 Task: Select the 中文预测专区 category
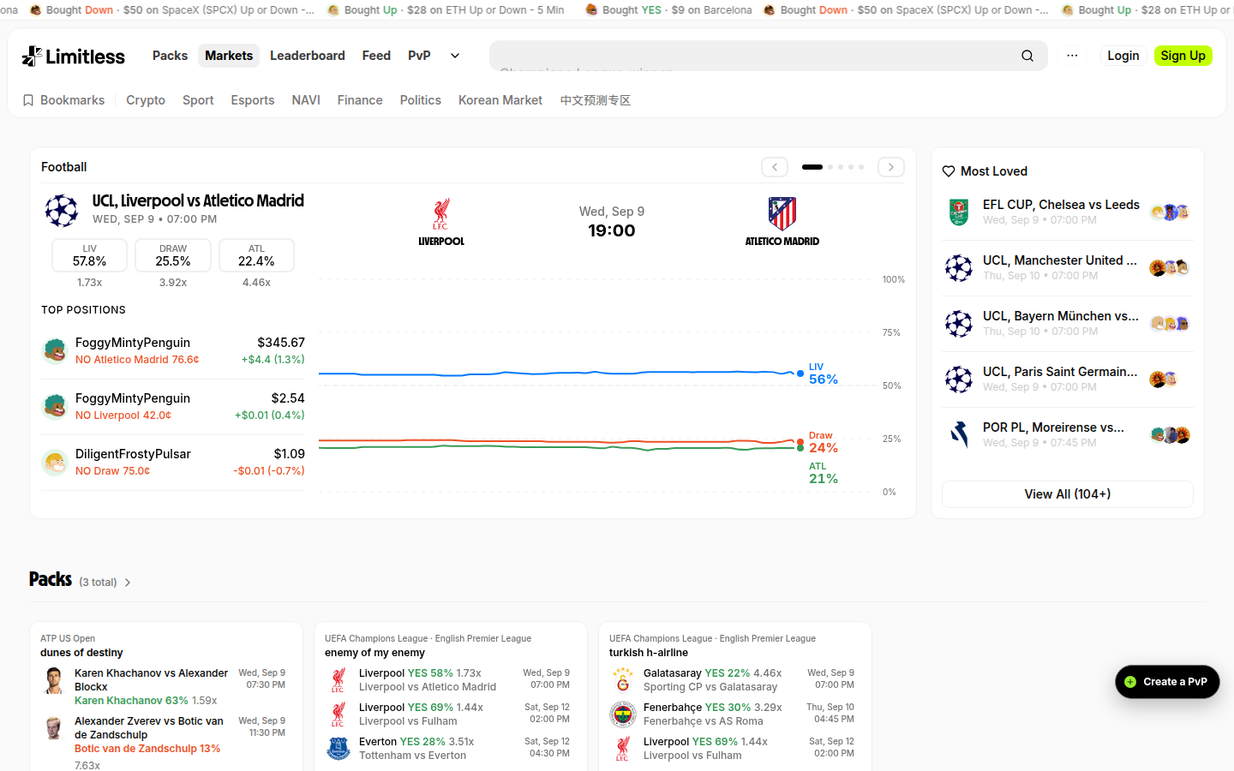point(596,100)
